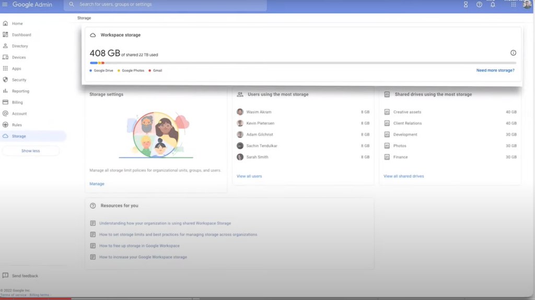Click the search magnifier icon
Viewport: 535px width, 300px height.
[71, 4]
